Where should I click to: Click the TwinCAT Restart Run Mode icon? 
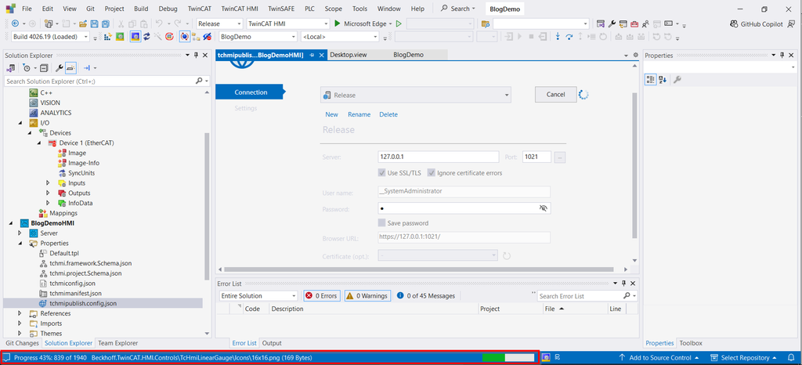[x=120, y=37]
